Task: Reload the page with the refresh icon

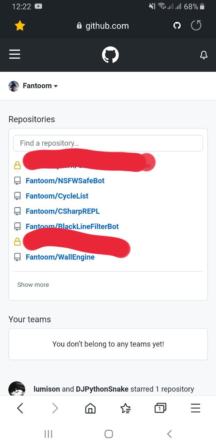Action: pos(196,25)
